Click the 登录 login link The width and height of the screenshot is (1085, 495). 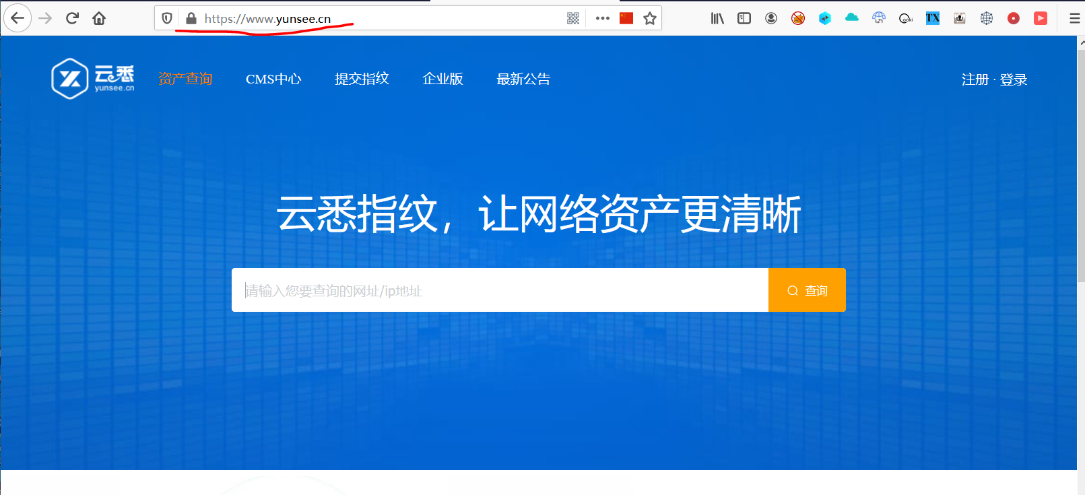point(1014,79)
